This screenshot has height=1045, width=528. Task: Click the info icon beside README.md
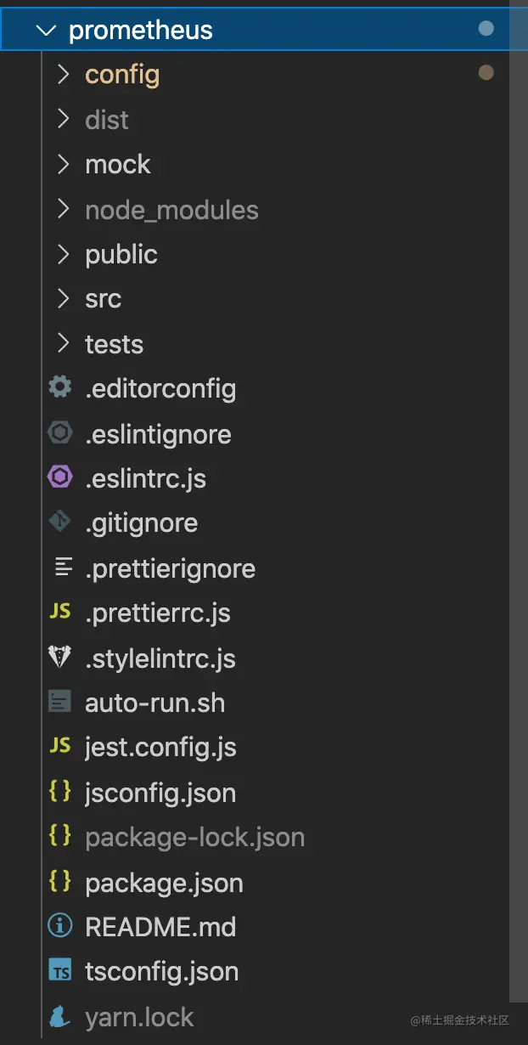click(59, 926)
